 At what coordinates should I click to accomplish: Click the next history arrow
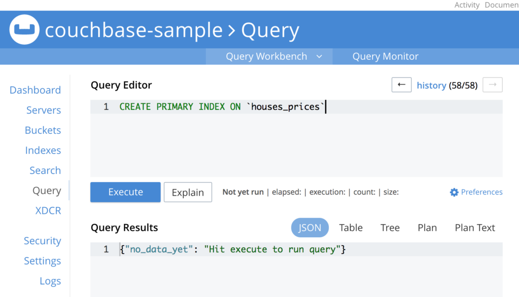click(x=492, y=85)
